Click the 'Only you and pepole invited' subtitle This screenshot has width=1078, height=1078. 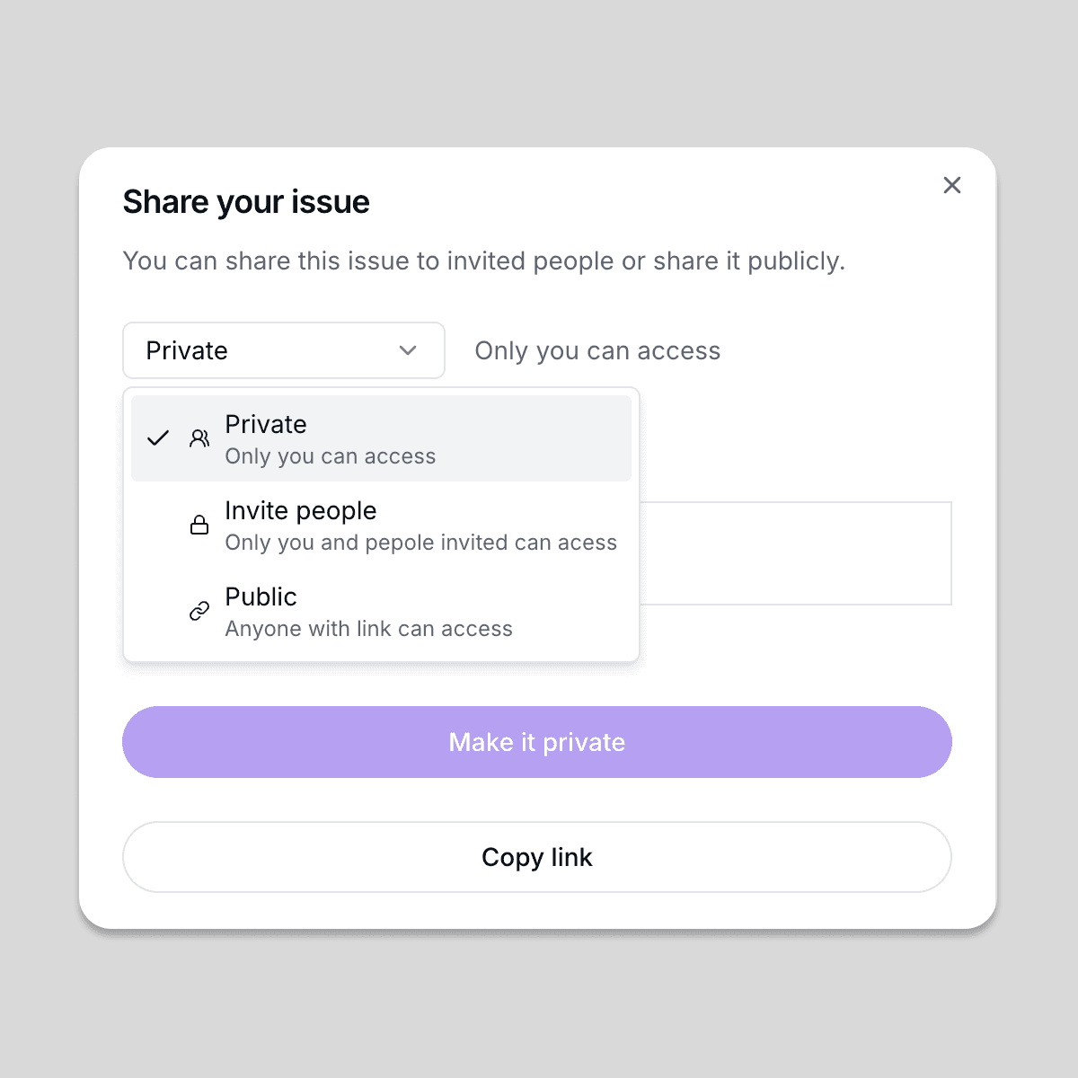(x=420, y=543)
